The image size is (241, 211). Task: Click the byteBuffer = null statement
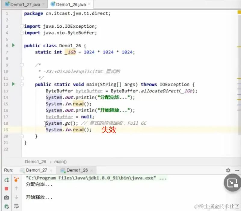[x=70, y=117]
